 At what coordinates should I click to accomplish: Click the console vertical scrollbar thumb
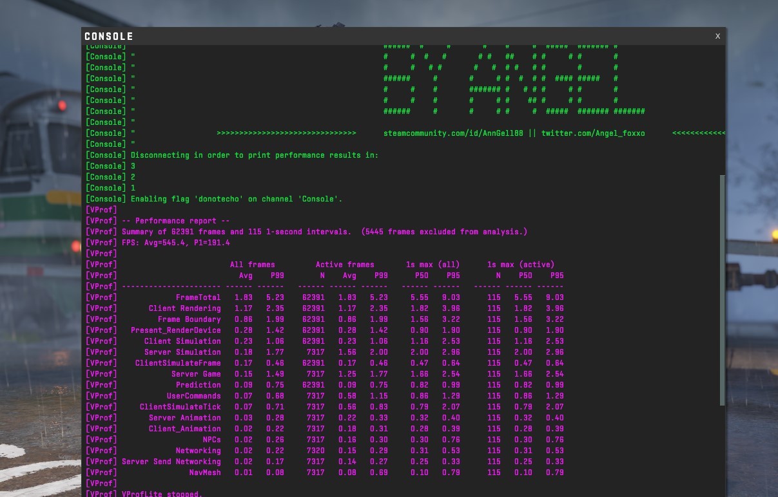click(x=722, y=290)
